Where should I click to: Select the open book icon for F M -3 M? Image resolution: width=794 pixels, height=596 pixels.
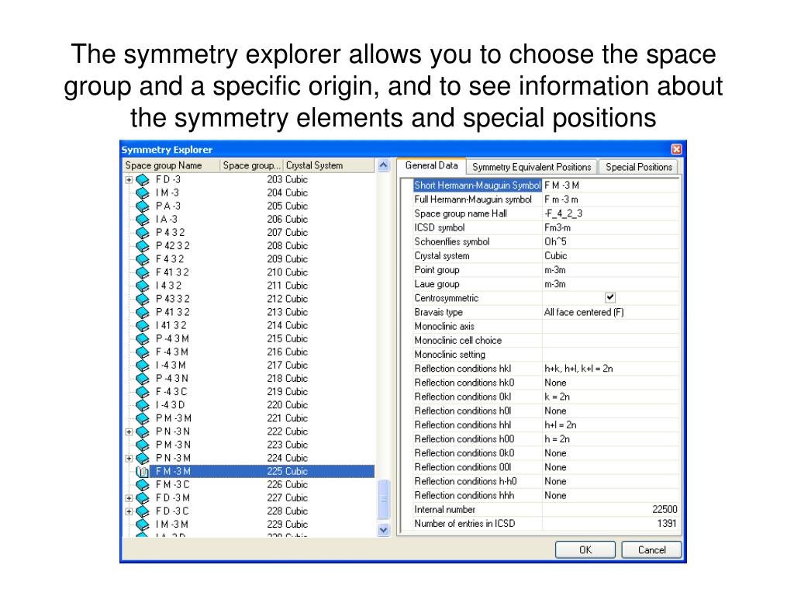(143, 472)
